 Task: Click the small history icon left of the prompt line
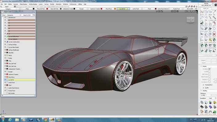pos(15,6)
